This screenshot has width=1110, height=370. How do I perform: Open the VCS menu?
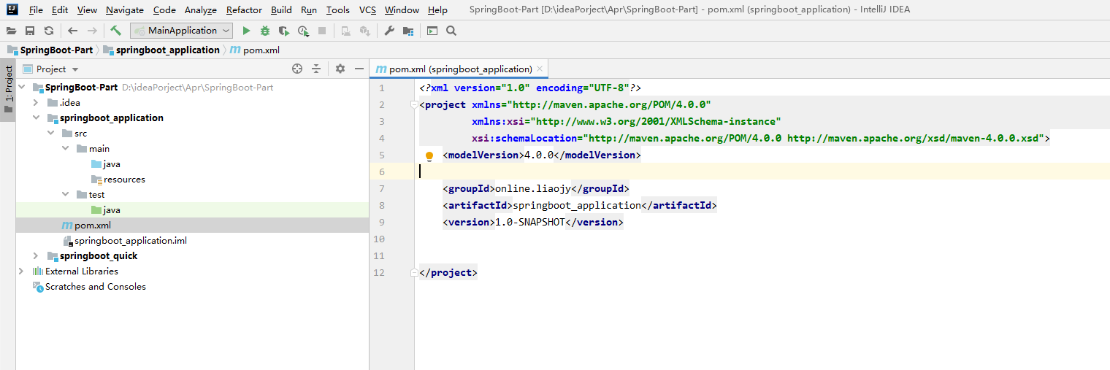point(367,10)
